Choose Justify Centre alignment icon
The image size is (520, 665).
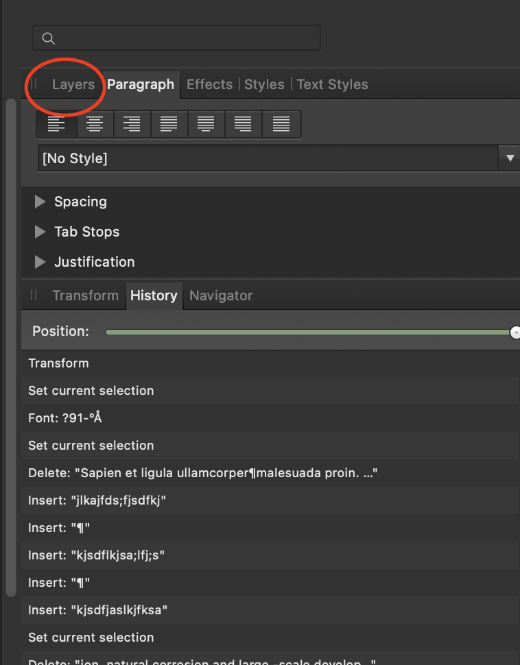pos(206,124)
